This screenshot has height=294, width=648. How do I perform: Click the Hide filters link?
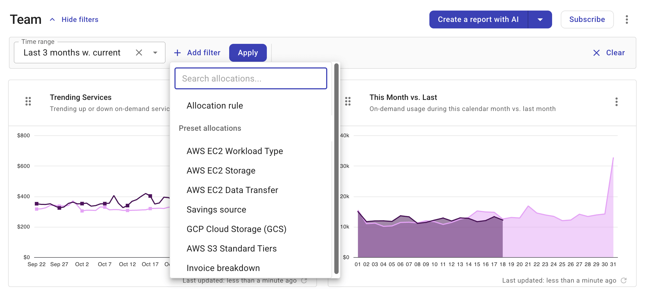(x=80, y=19)
